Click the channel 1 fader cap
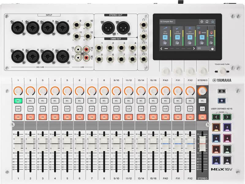 (x=18, y=144)
